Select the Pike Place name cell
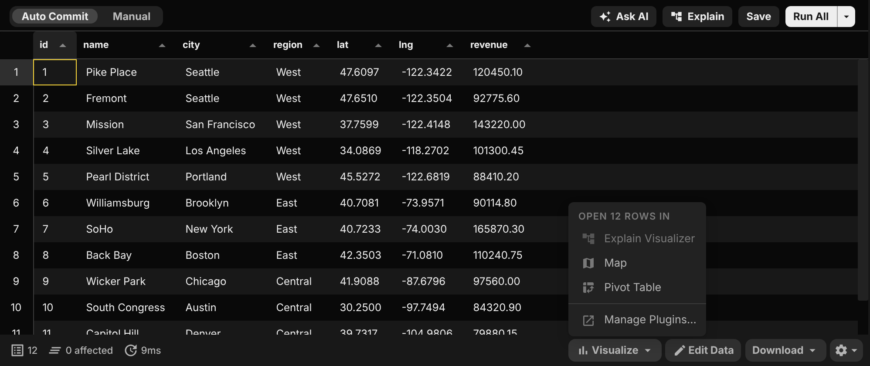 click(126, 72)
